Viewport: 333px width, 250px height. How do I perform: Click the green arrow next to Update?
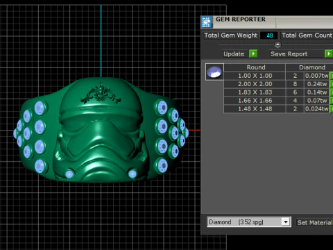(253, 54)
